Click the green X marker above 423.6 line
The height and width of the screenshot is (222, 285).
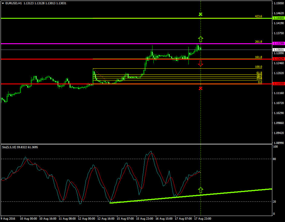point(201,14)
